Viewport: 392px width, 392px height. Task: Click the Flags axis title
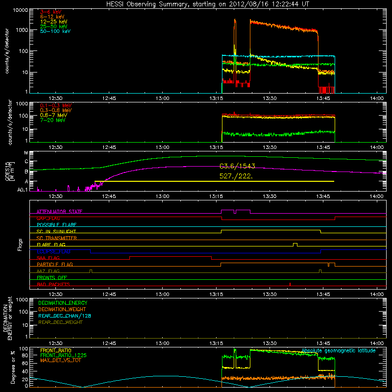point(20,245)
